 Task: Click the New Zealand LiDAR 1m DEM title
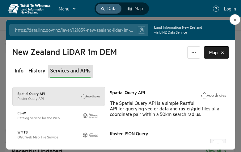[x=65, y=52]
